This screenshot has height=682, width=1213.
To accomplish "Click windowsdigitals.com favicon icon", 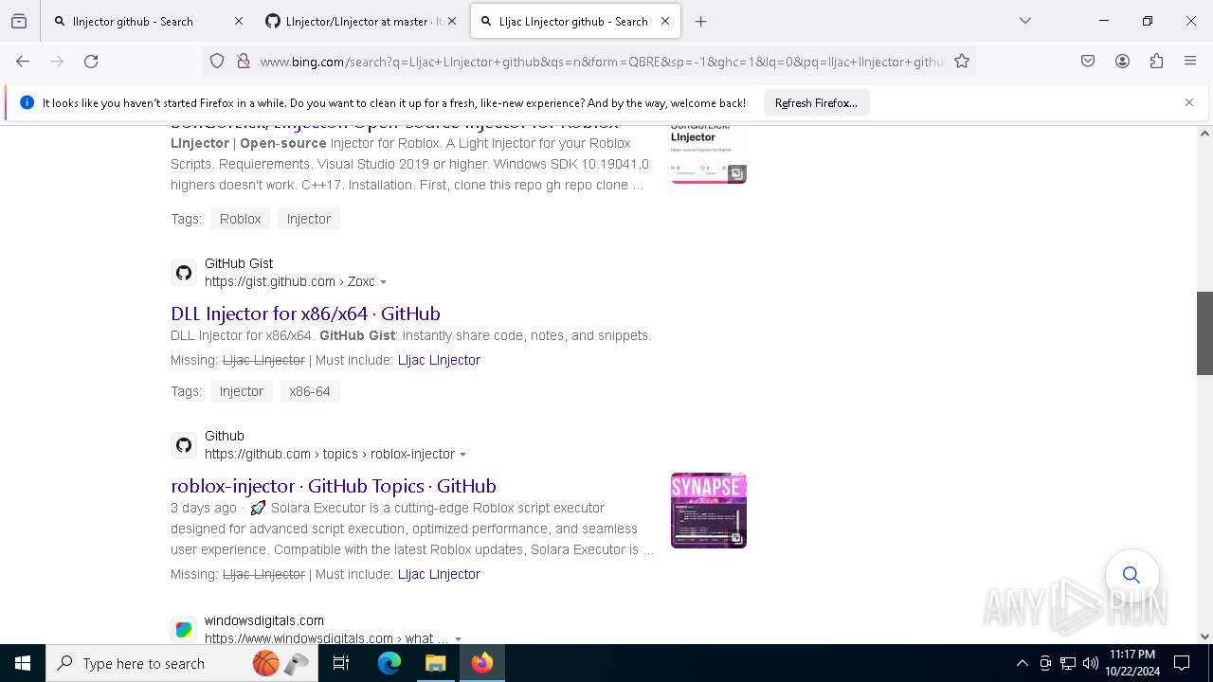I will [x=184, y=630].
